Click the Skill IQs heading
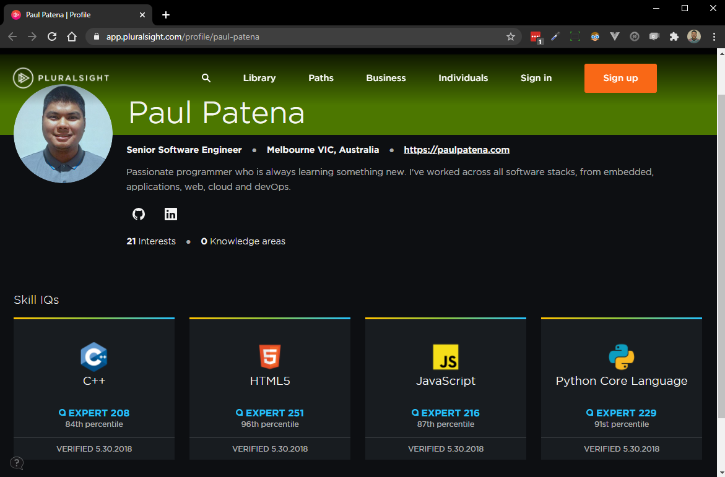 [x=37, y=300]
